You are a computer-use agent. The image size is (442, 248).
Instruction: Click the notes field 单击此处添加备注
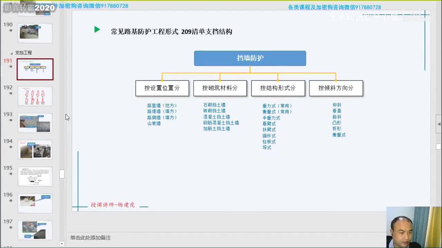tap(90, 238)
